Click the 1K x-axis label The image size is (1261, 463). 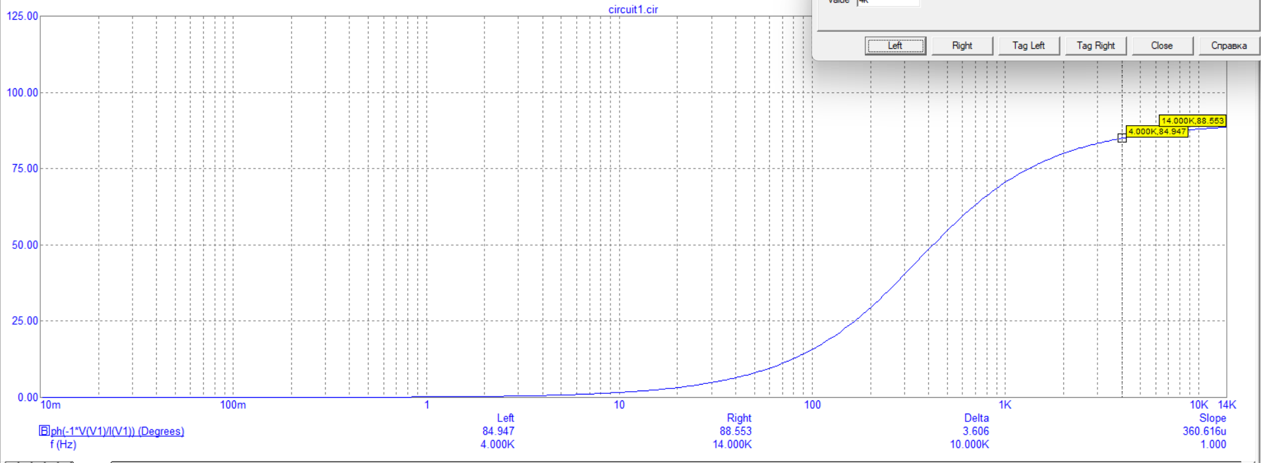[1005, 405]
